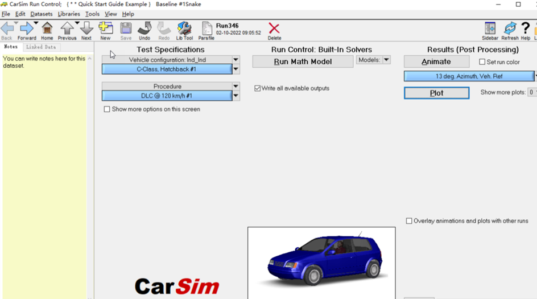Click Run Math Model button
Image resolution: width=537 pixels, height=299 pixels.
[303, 62]
